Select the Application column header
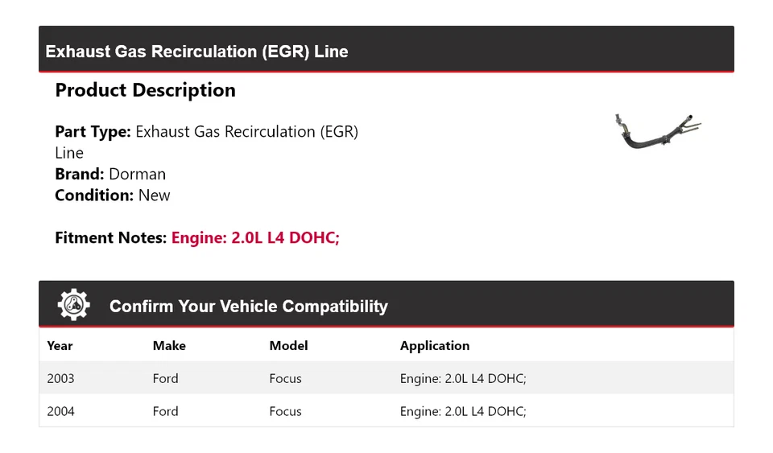The image size is (773, 453). pos(434,346)
